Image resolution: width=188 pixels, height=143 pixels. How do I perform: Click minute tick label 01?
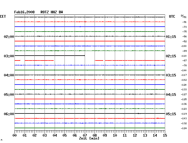point(25,135)
